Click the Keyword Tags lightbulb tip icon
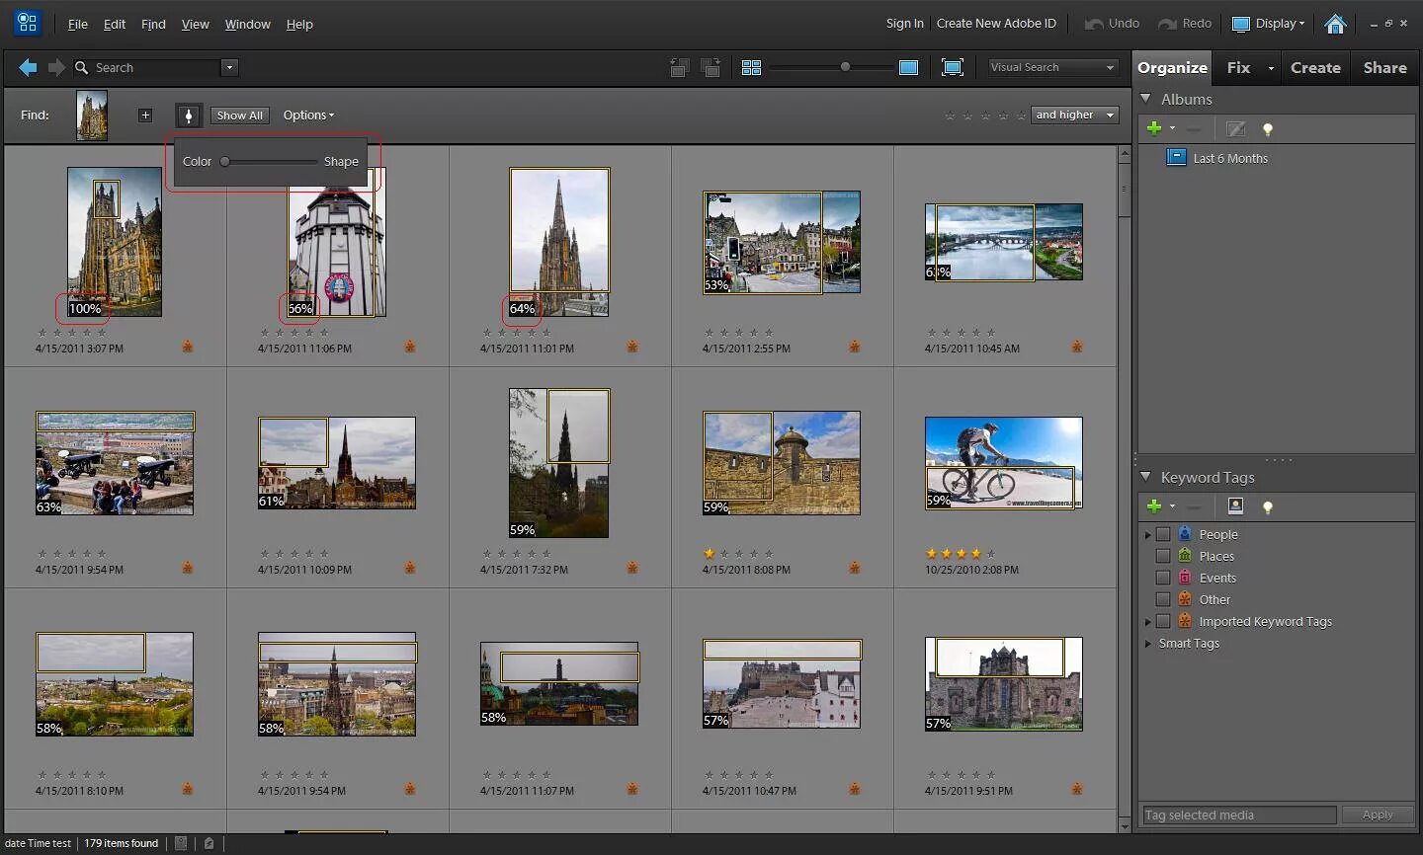Viewport: 1423px width, 855px height. 1268,506
